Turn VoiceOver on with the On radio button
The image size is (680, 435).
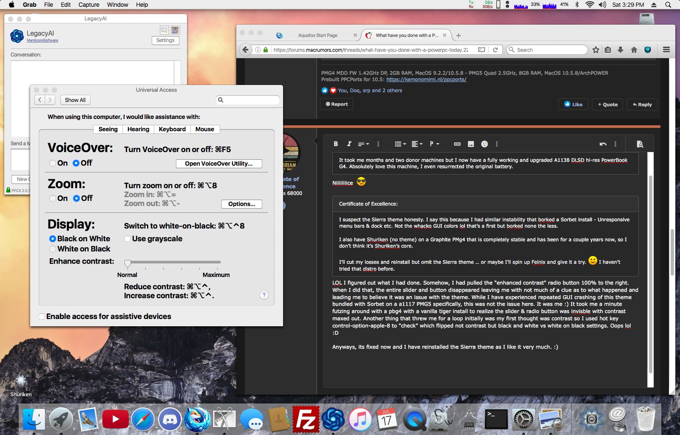click(x=53, y=163)
